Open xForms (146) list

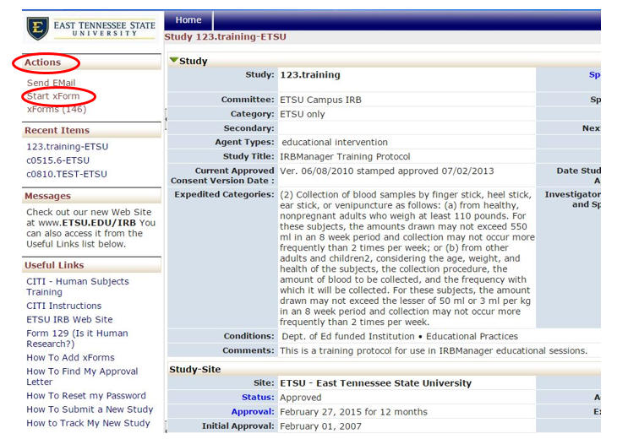pyautogui.click(x=56, y=109)
